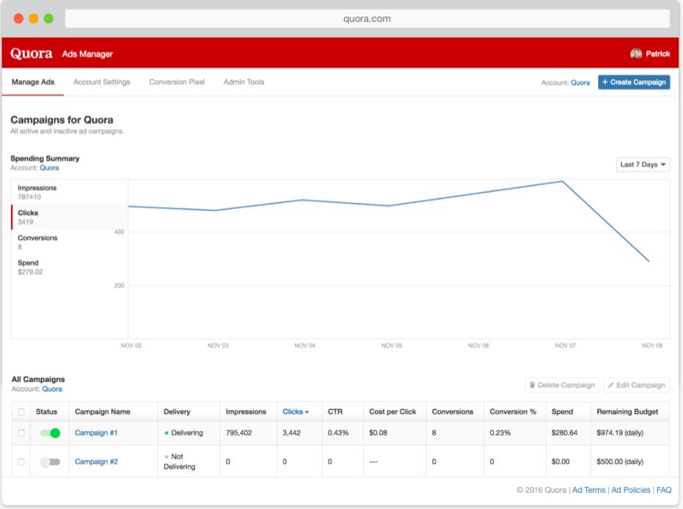Click the Remaining Budget column header
This screenshot has height=509, width=683.
click(x=627, y=411)
